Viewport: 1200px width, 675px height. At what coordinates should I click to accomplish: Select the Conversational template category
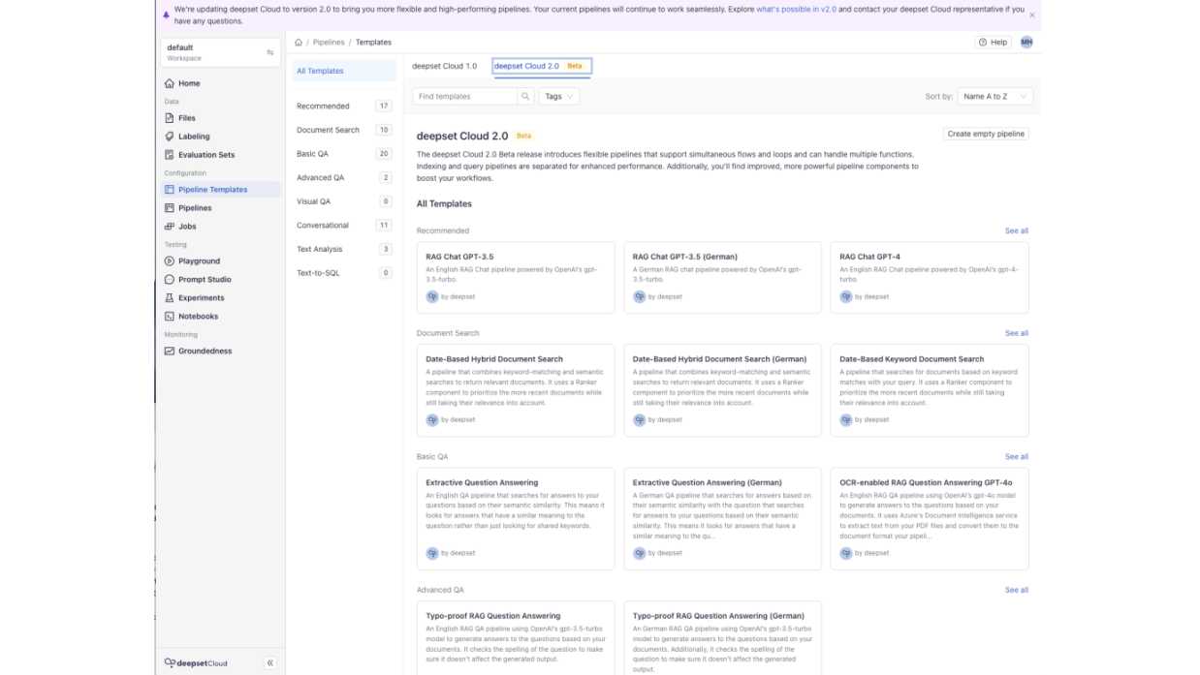click(323, 226)
